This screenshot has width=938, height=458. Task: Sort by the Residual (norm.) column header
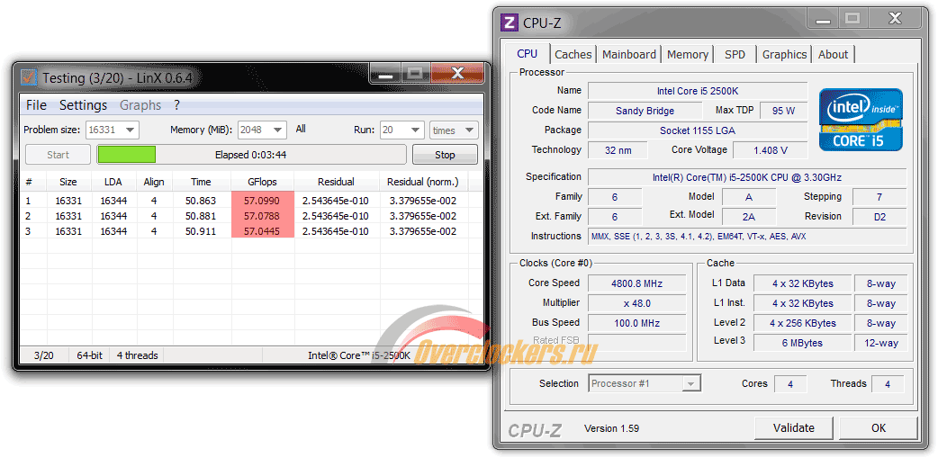pos(423,182)
